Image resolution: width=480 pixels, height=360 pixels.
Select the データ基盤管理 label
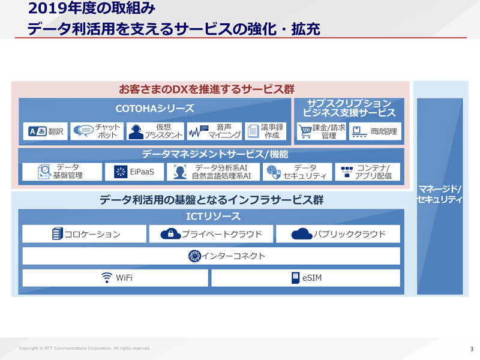click(68, 171)
